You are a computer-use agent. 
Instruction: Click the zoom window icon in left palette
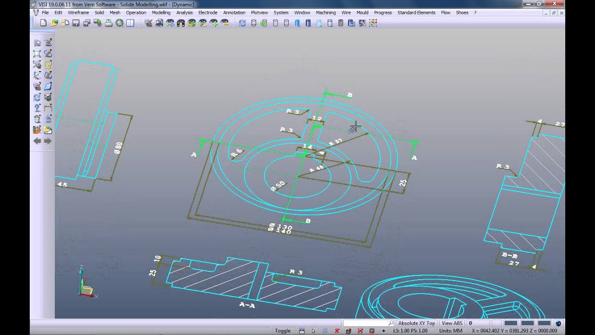(37, 43)
